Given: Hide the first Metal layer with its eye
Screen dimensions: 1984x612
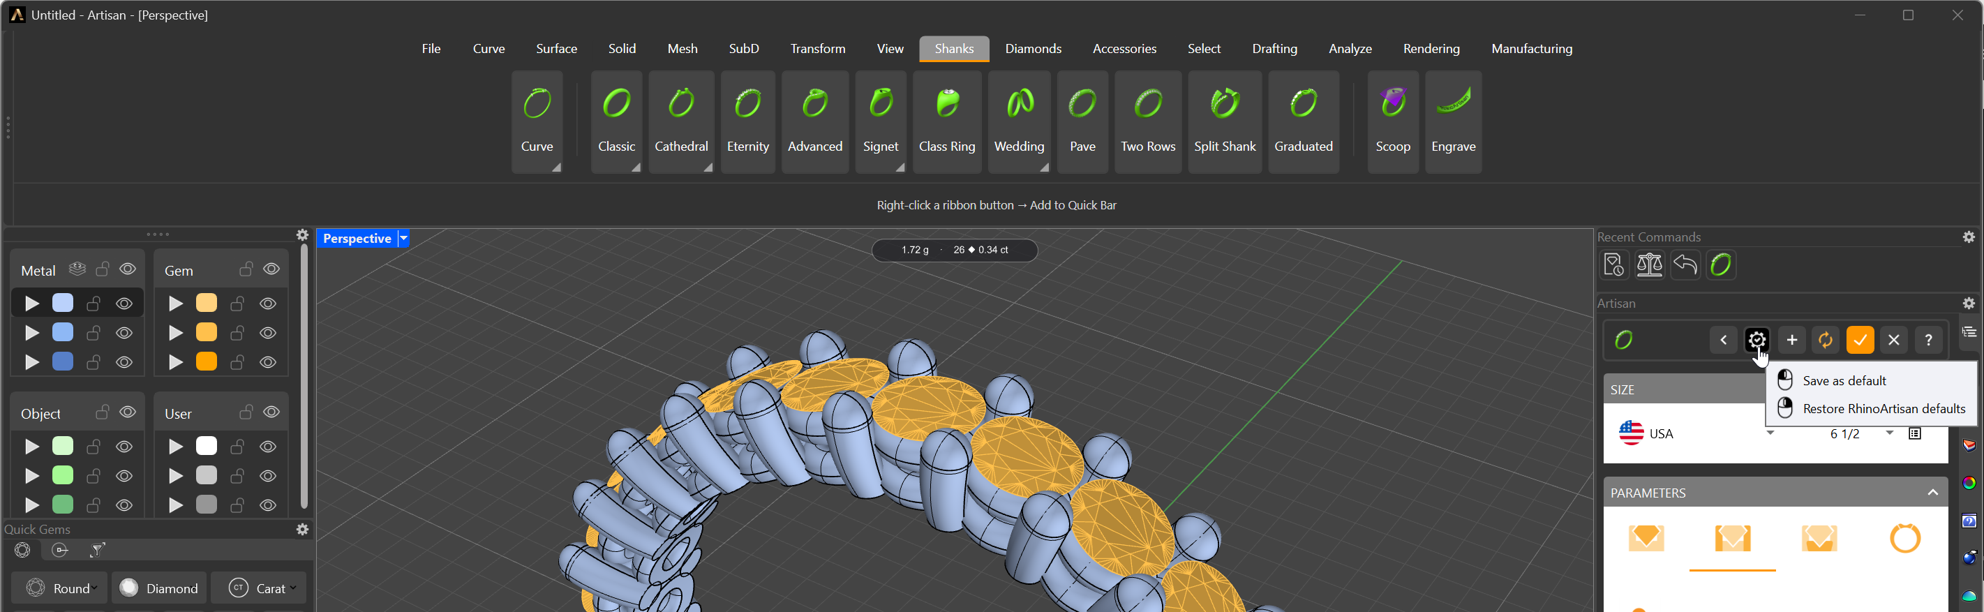Looking at the screenshot, I should [124, 304].
